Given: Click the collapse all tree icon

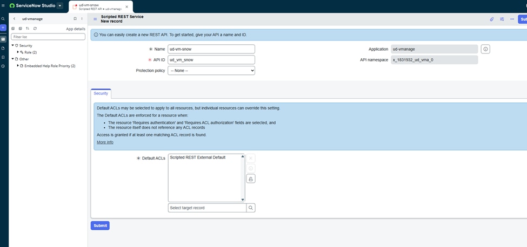Looking at the screenshot, I should [20, 29].
